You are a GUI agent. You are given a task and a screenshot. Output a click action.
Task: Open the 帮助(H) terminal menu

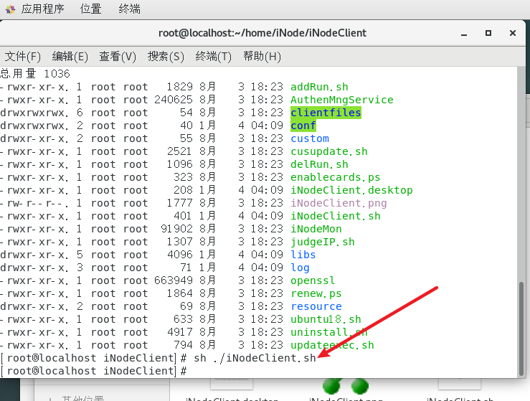(x=262, y=56)
